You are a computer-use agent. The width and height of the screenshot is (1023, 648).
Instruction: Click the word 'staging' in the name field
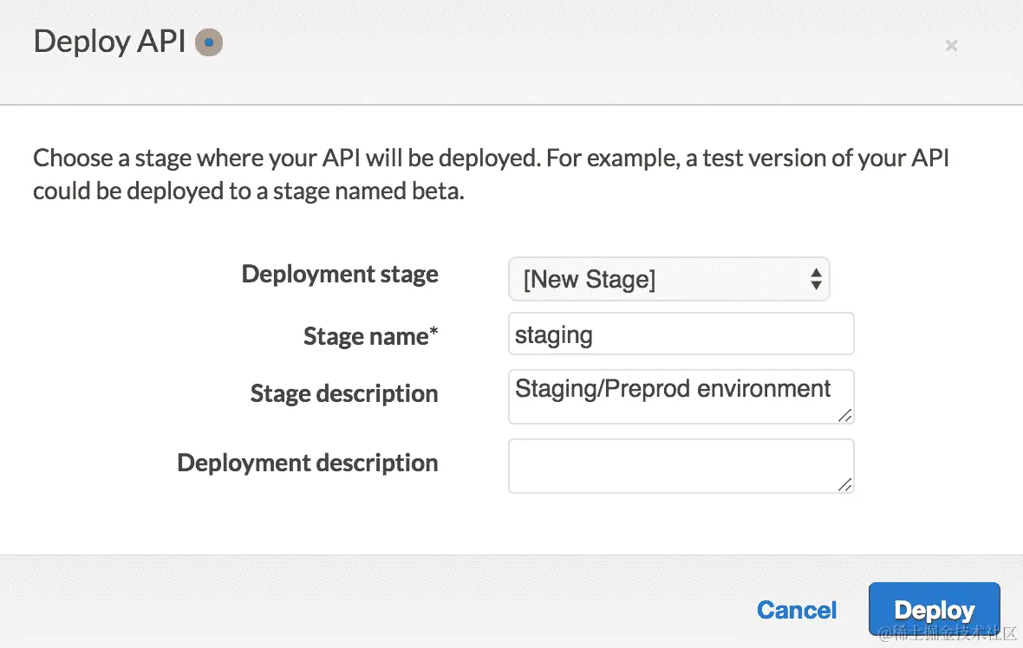pos(554,334)
